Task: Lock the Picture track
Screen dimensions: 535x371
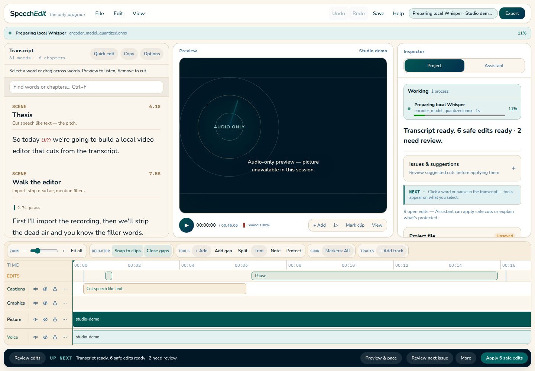Action: click(x=55, y=319)
